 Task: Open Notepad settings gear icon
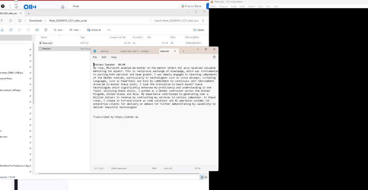point(214,57)
